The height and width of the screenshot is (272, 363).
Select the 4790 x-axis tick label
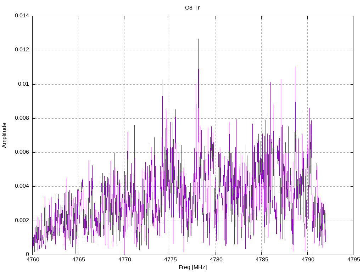coord(308,260)
